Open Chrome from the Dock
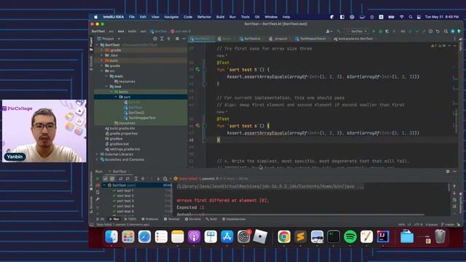Viewport: 466px width, 262px height. 284,237
